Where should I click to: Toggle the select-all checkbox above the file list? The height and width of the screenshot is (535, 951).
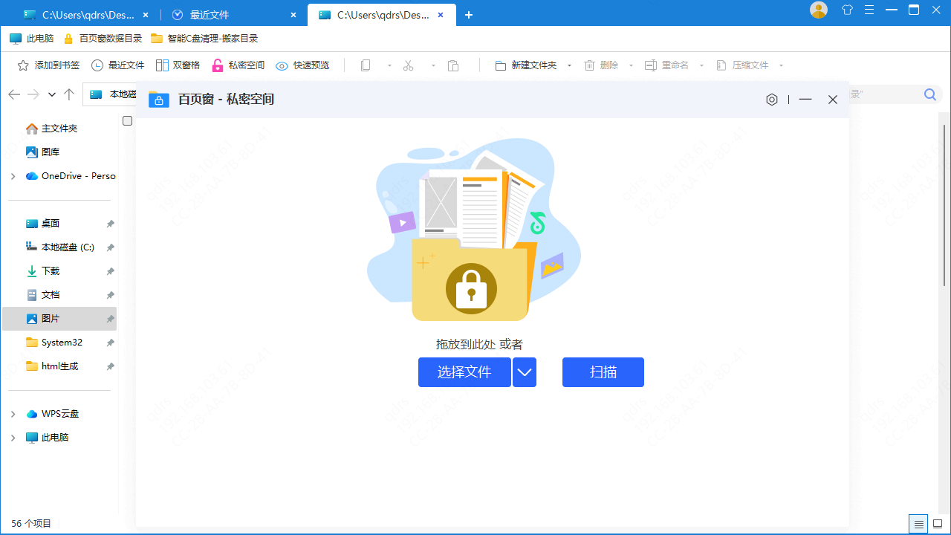click(127, 120)
